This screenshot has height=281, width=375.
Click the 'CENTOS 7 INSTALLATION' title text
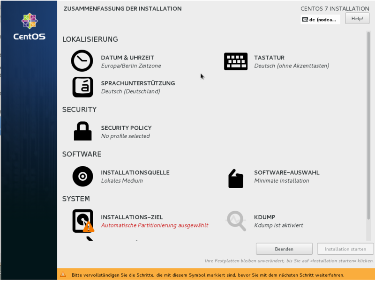[x=335, y=8]
